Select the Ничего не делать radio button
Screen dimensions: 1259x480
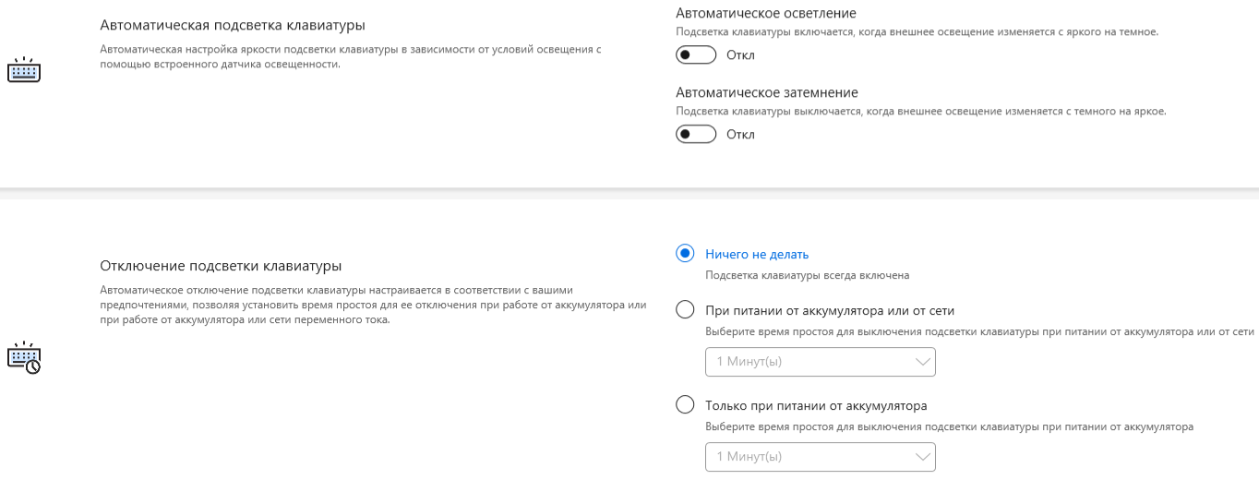point(685,254)
